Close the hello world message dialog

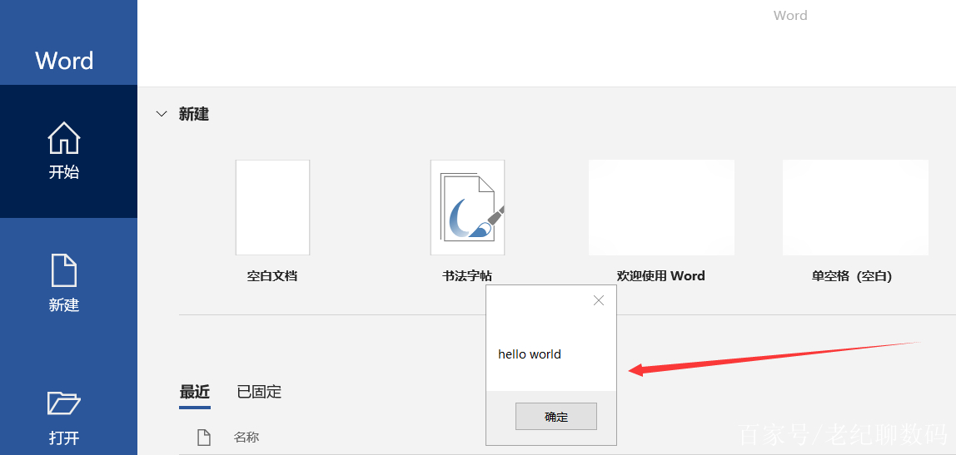click(599, 300)
